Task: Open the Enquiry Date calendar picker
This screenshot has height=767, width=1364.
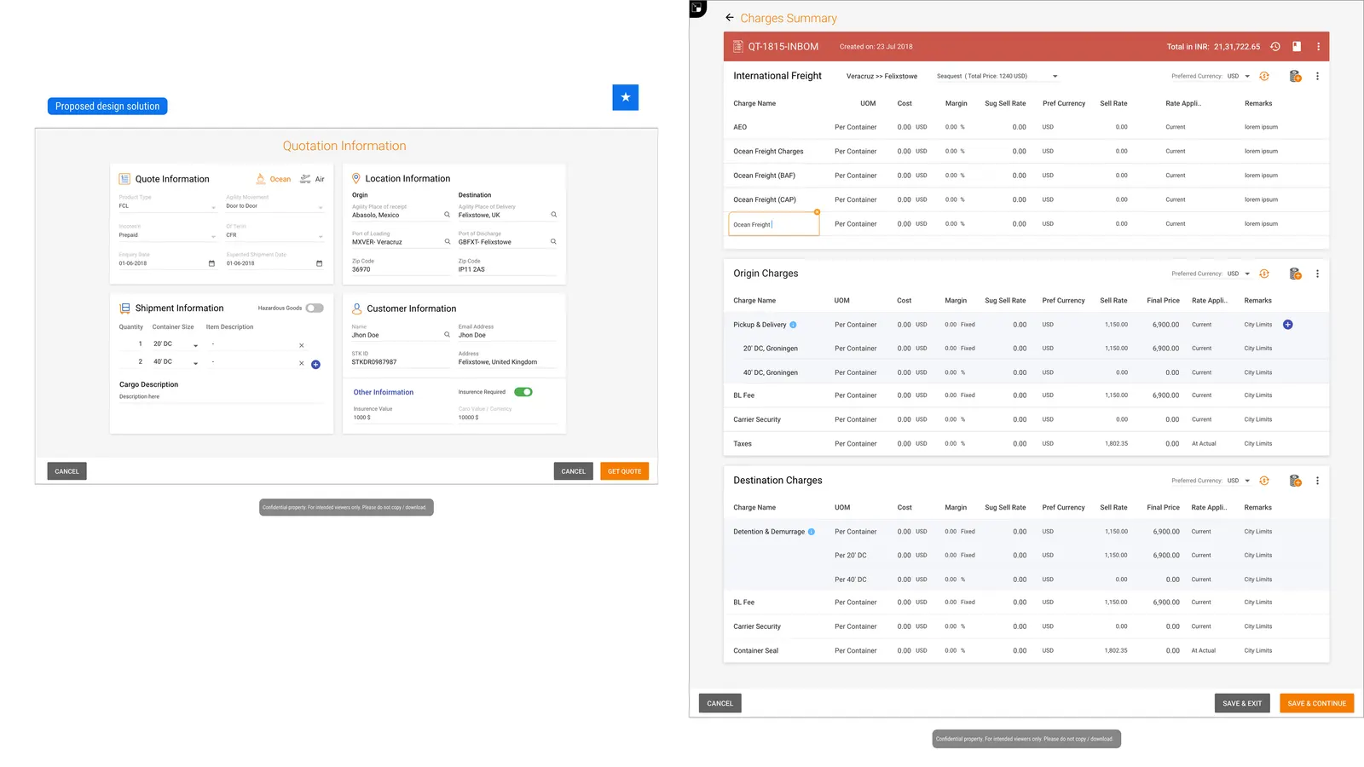Action: pos(211,263)
